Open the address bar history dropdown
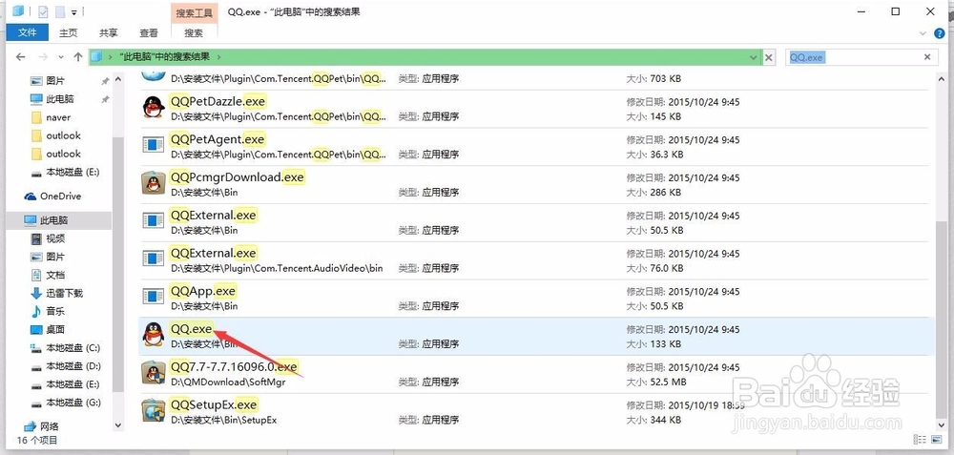Screen dimensions: 954x455 point(754,57)
